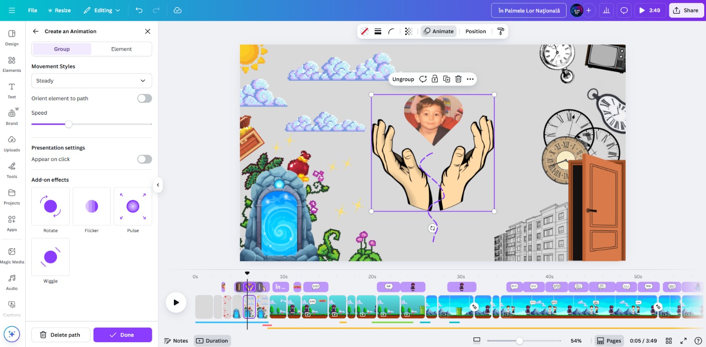Open the Tools sidebar panel
The image size is (706, 347).
tap(12, 170)
